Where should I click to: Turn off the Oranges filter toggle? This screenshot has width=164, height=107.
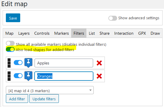click(18, 76)
